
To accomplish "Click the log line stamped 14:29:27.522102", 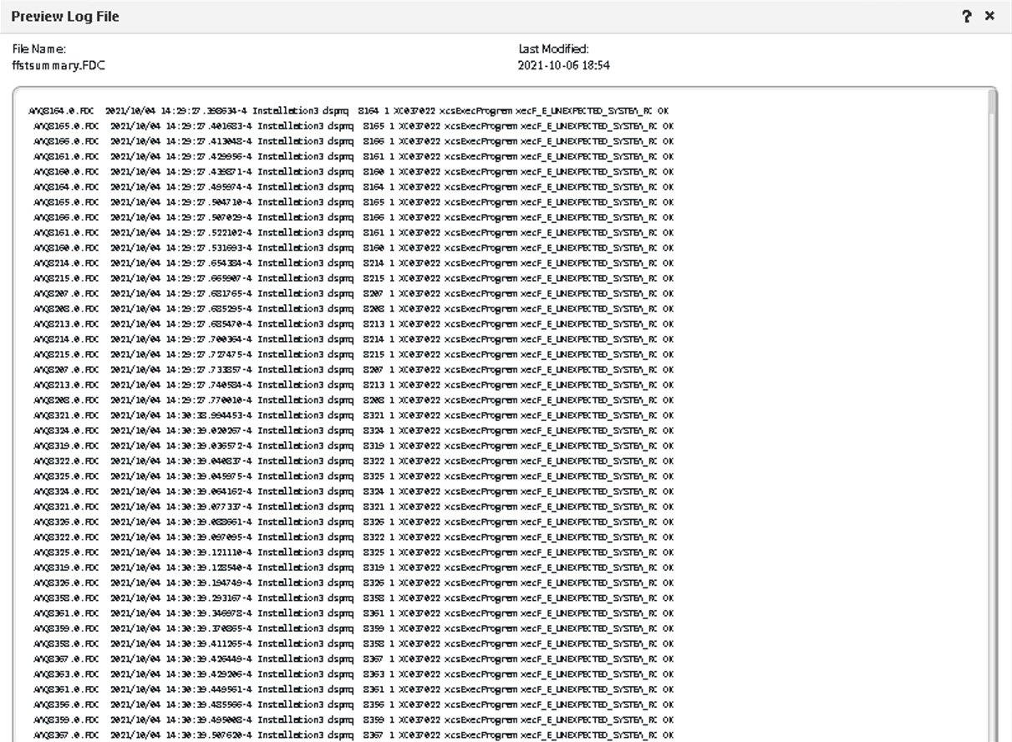I will (x=352, y=232).
